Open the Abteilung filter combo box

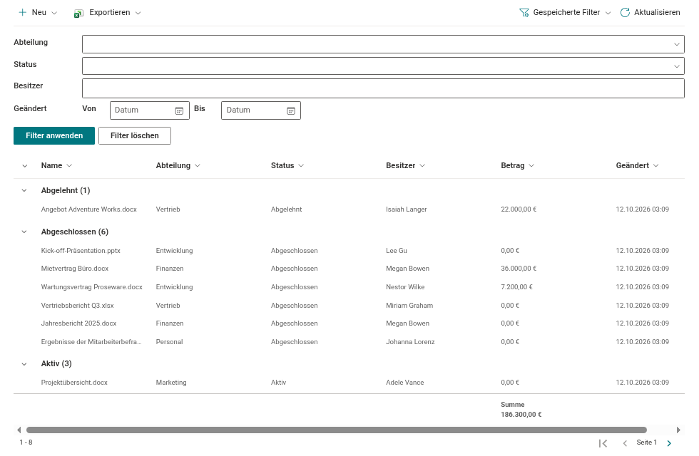(x=384, y=44)
